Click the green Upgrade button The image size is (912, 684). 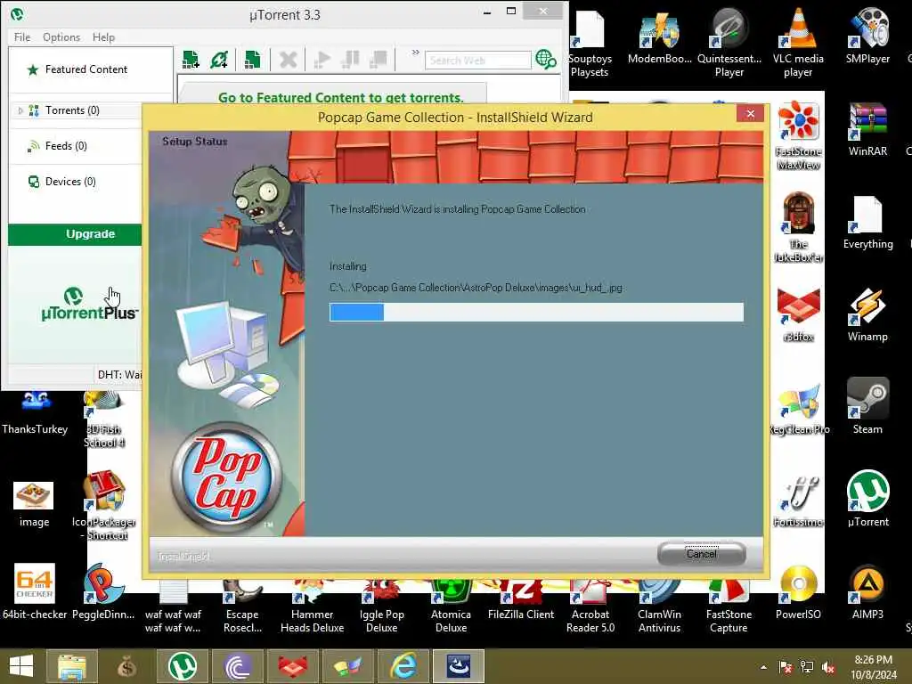(x=75, y=234)
